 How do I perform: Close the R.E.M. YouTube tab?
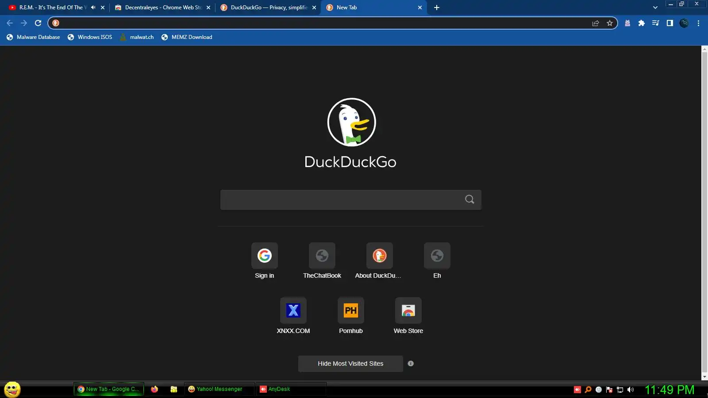(x=103, y=8)
